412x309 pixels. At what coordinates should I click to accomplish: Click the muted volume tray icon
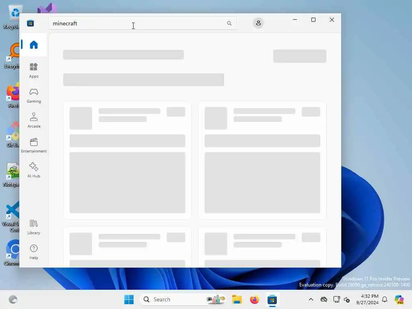[x=347, y=299]
